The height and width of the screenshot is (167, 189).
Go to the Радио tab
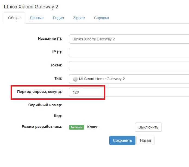pyautogui.click(x=58, y=18)
